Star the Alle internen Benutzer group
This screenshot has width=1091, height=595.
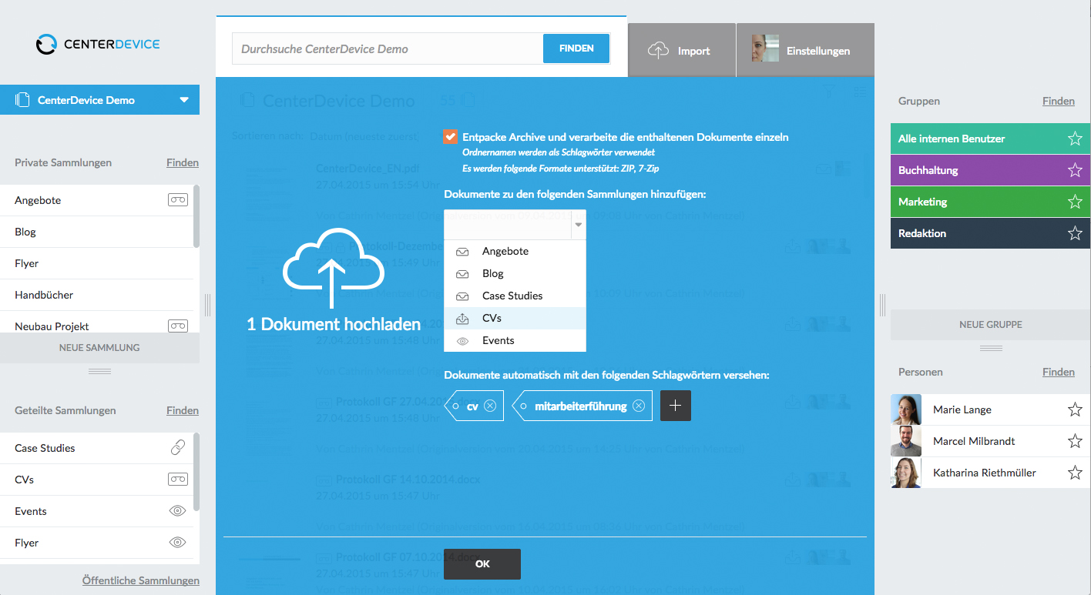[1075, 139]
